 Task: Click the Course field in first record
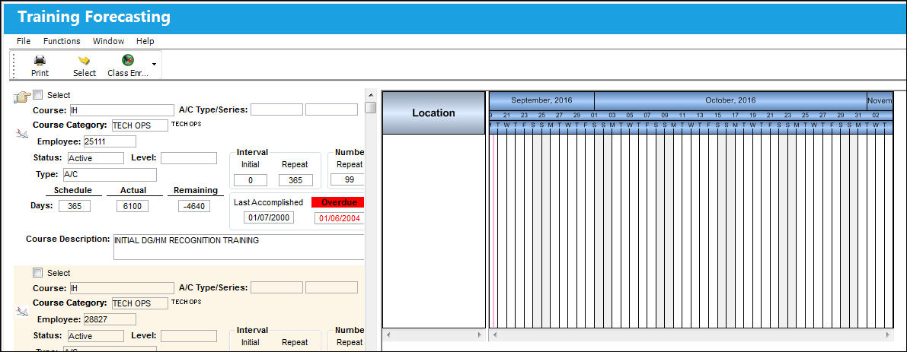click(122, 110)
